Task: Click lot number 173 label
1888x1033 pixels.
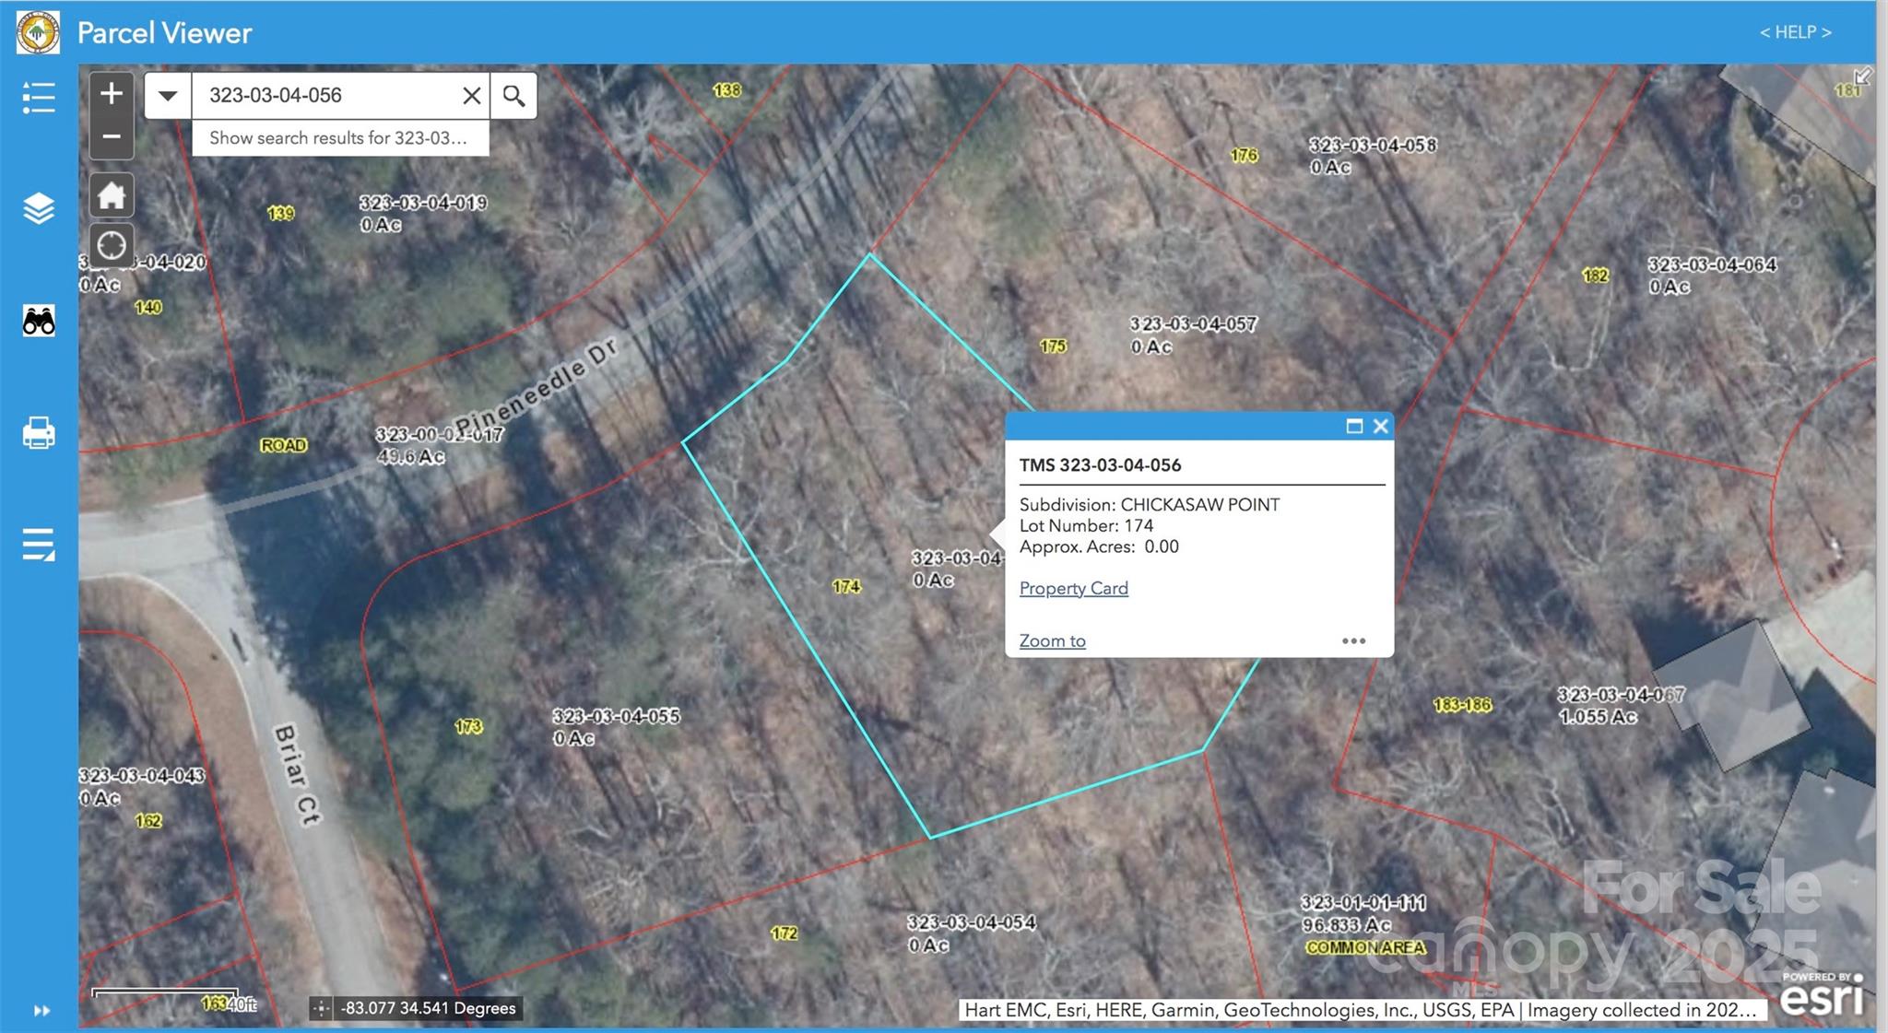Action: [468, 726]
